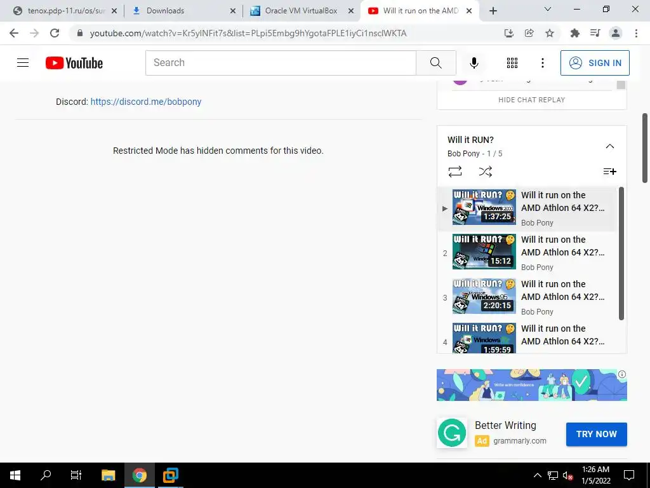Open Windows taskbar search
The height and width of the screenshot is (488, 650).
click(46, 475)
